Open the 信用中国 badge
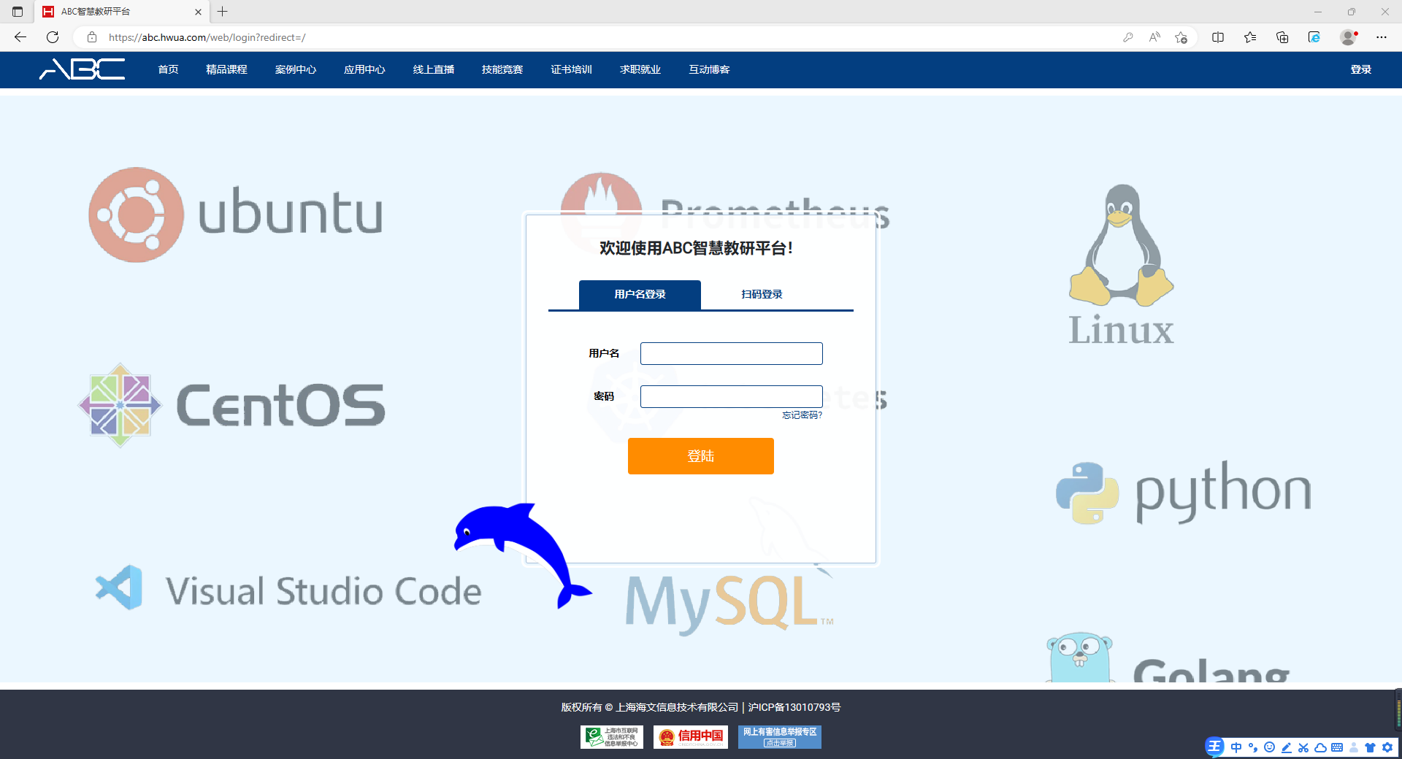 coord(691,737)
